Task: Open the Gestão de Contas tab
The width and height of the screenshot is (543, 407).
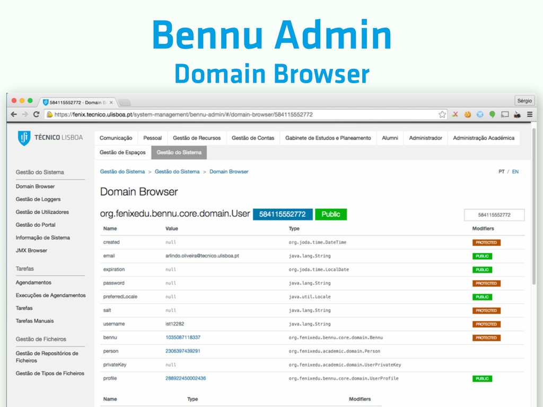Action: [253, 138]
